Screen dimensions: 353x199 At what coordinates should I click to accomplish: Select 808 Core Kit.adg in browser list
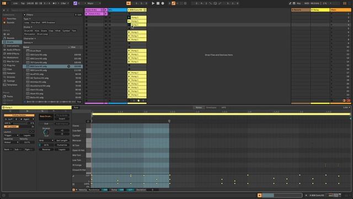coord(53,66)
